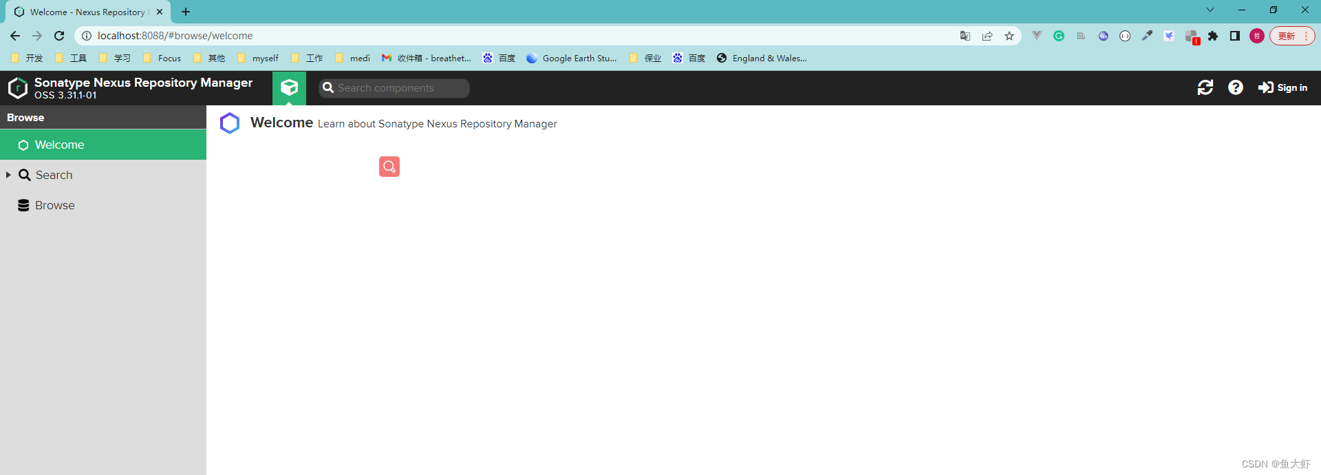1321x475 pixels.
Task: Click the 更新 update button
Action: point(1292,36)
